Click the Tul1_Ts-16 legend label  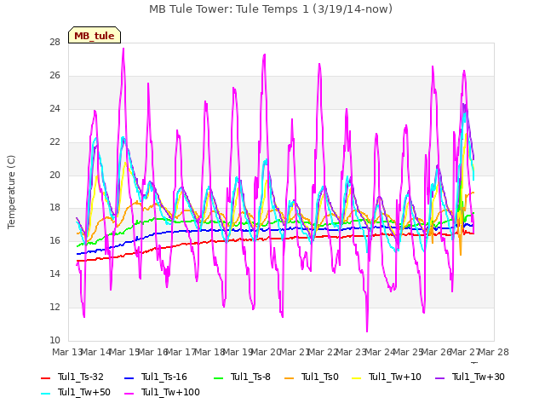tap(164, 377)
